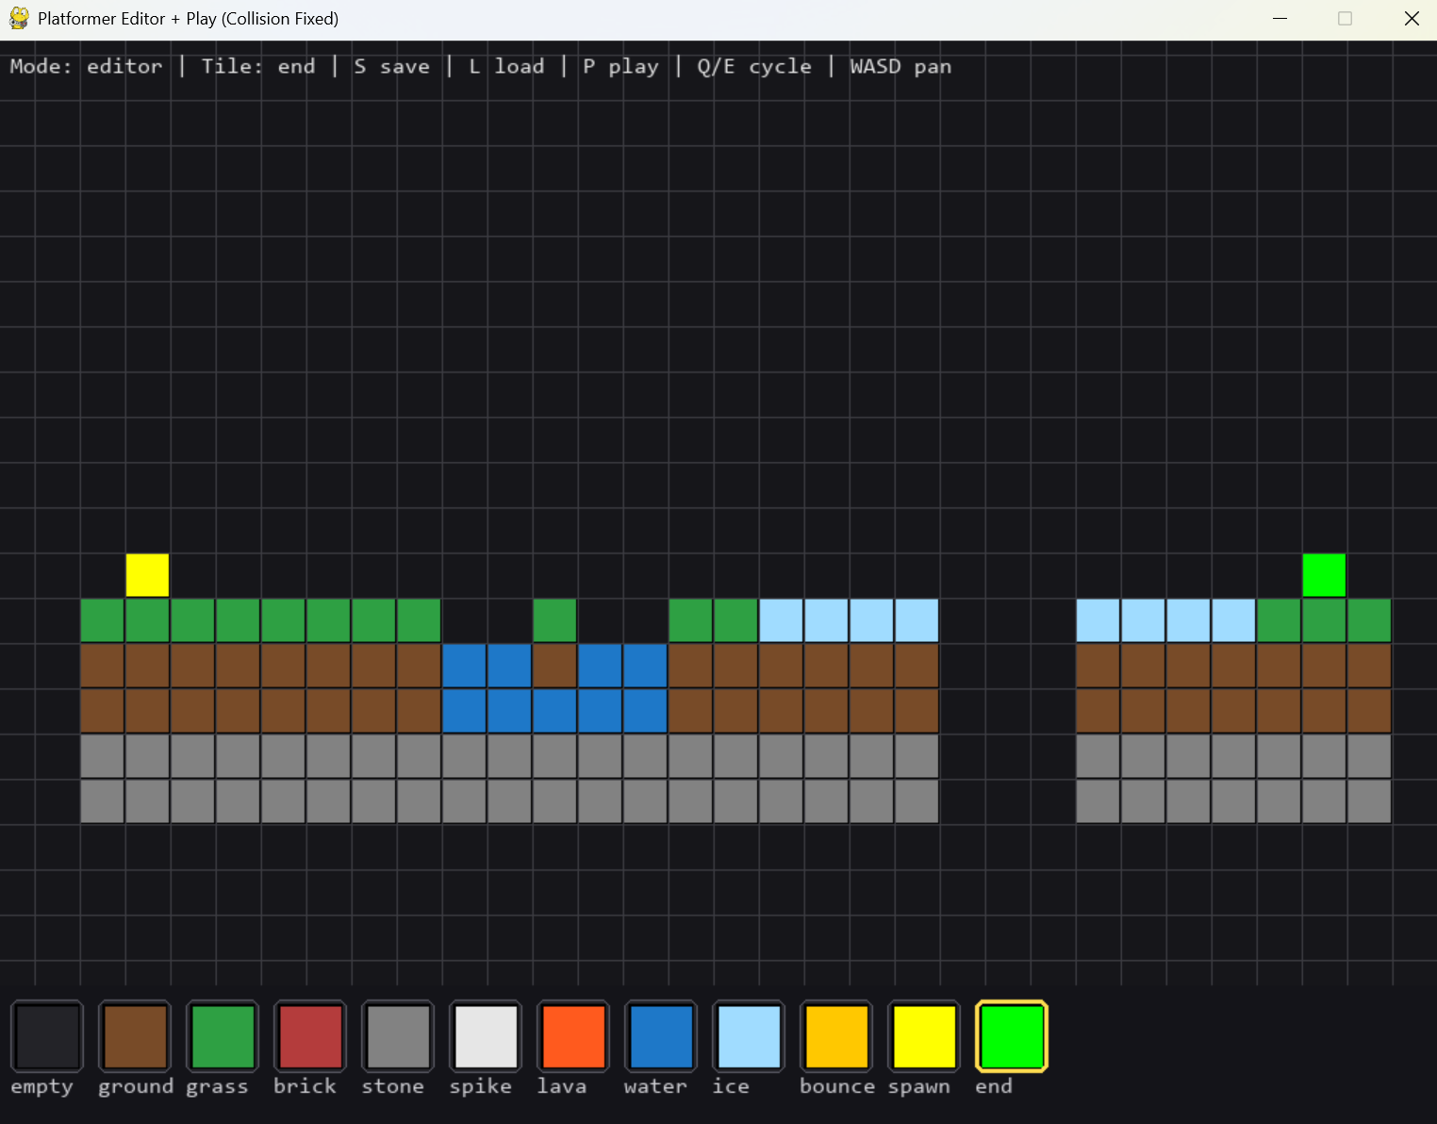1437x1124 pixels.
Task: Click the "S save" text in status bar
Action: (391, 67)
